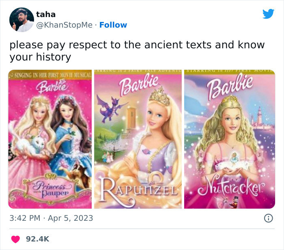
Task: Click the purple dragon on the Rapunzel poster
Action: point(108,110)
